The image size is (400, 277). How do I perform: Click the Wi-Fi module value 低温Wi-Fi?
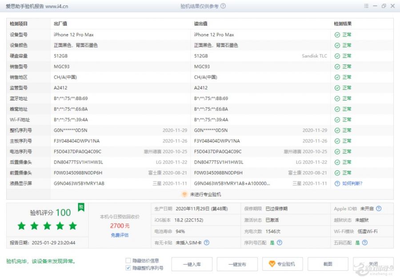[x=368, y=231]
